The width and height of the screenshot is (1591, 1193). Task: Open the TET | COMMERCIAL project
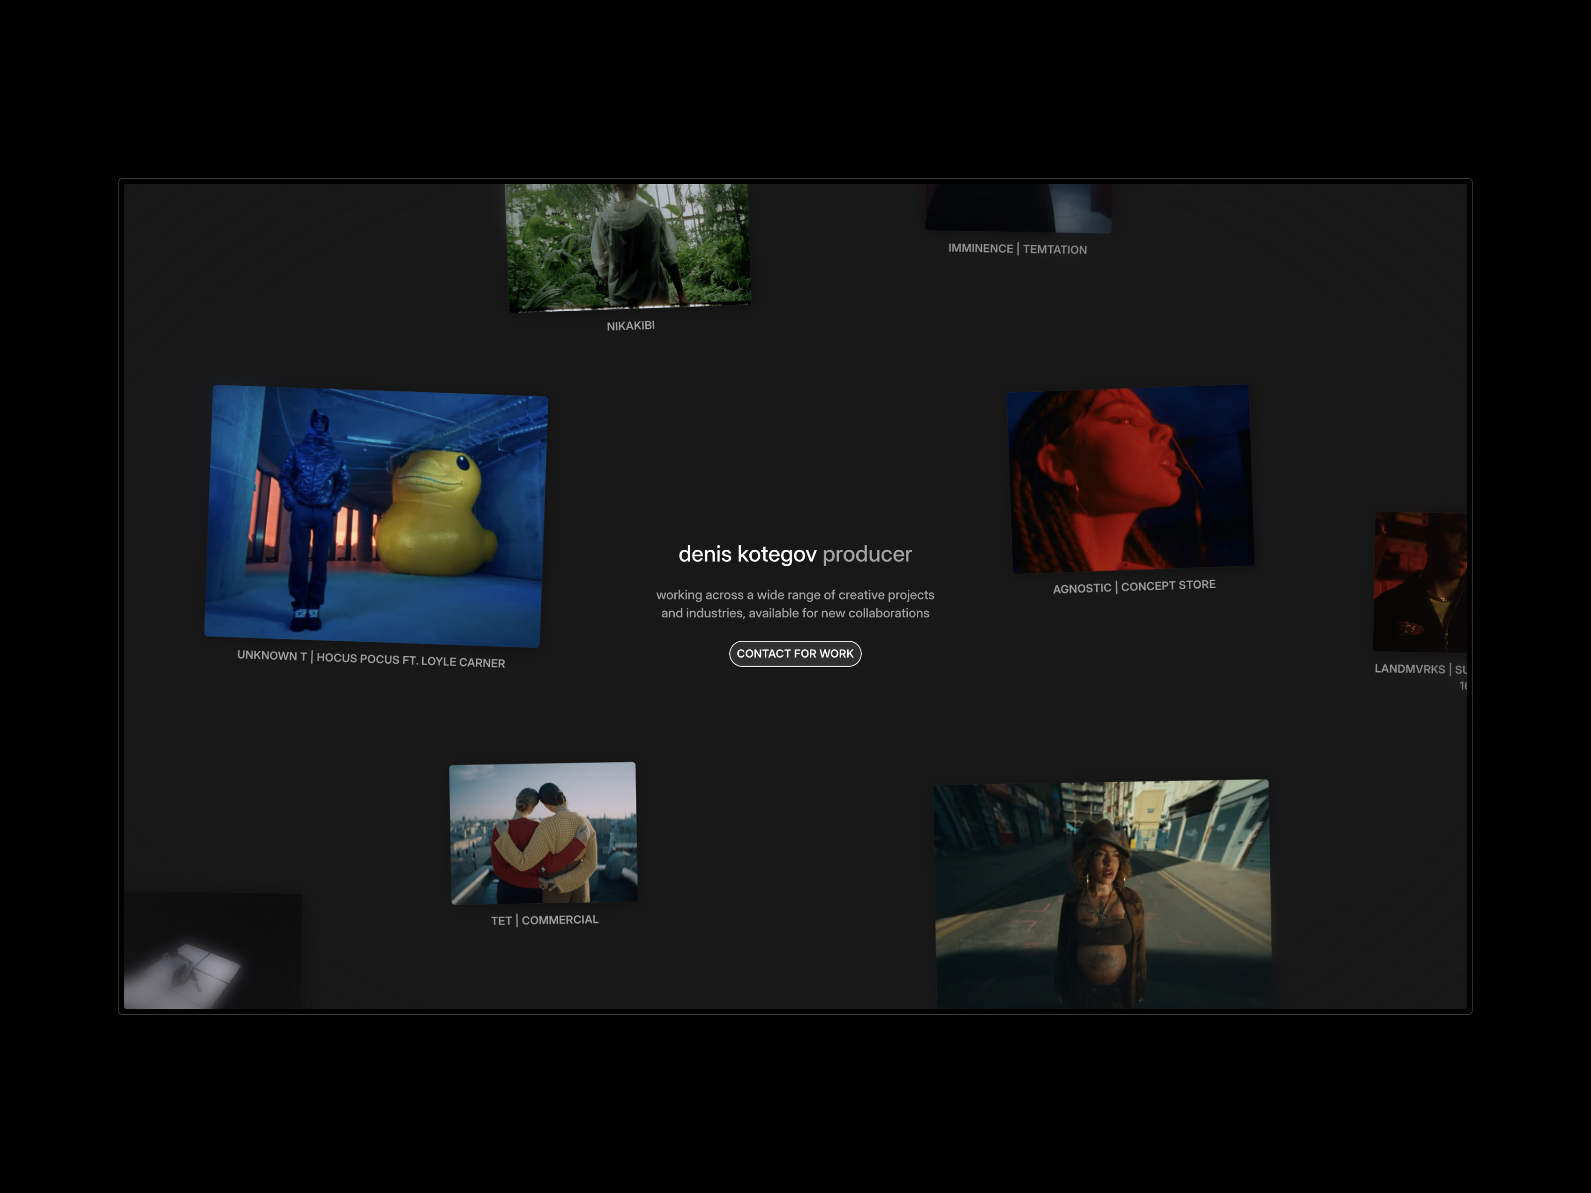click(543, 834)
